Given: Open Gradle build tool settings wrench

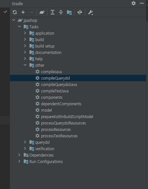Looking at the screenshot, I should click(90, 13).
